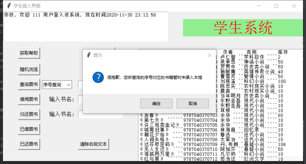Click the blue question mark icon
The image size is (306, 164).
pyautogui.click(x=98, y=77)
